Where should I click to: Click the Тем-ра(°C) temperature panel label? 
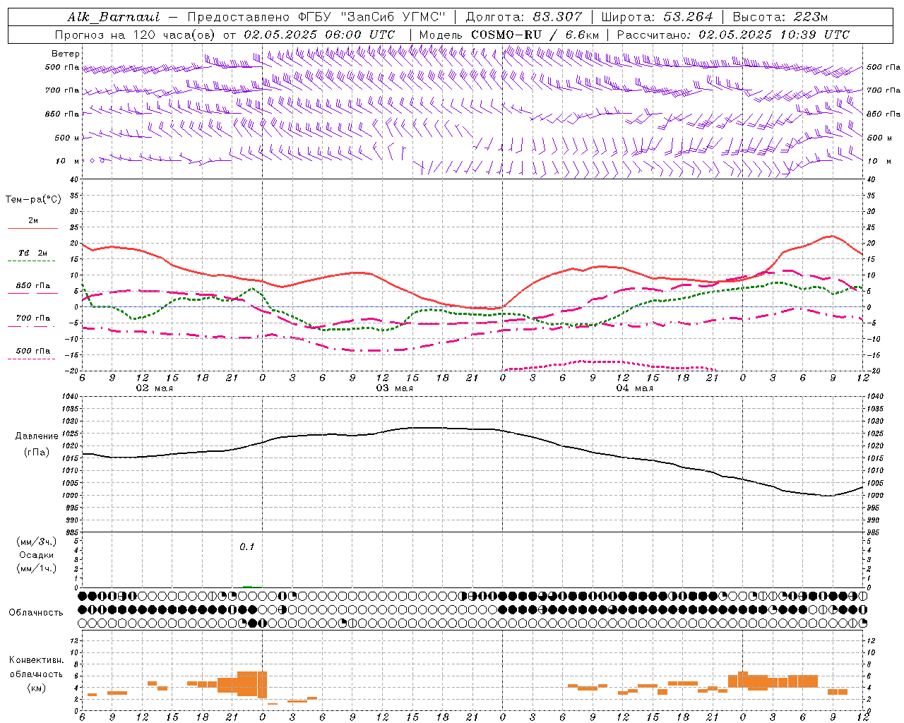pyautogui.click(x=33, y=200)
